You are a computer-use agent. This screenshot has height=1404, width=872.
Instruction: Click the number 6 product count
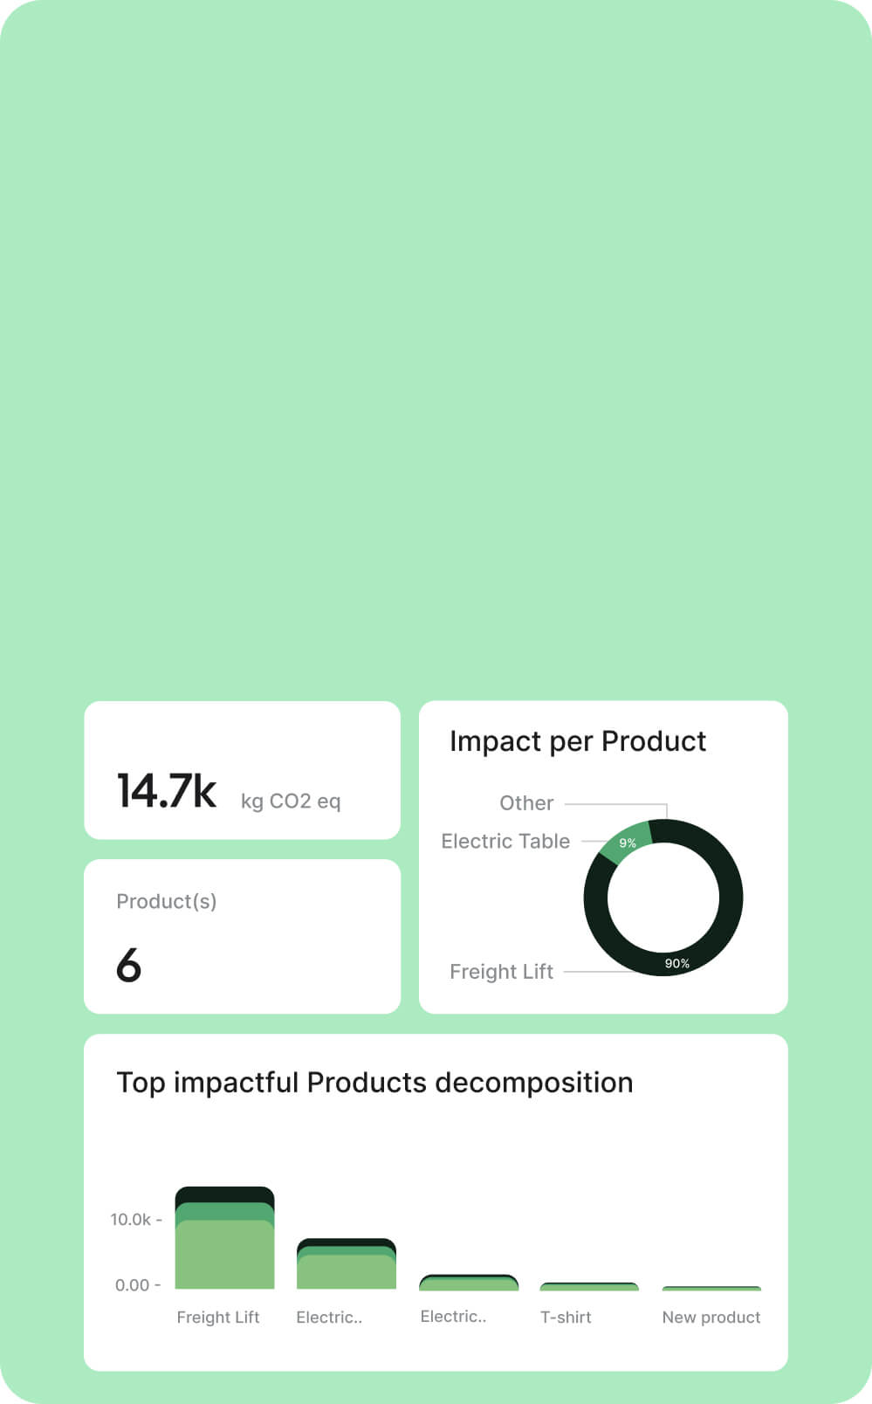pyautogui.click(x=128, y=965)
